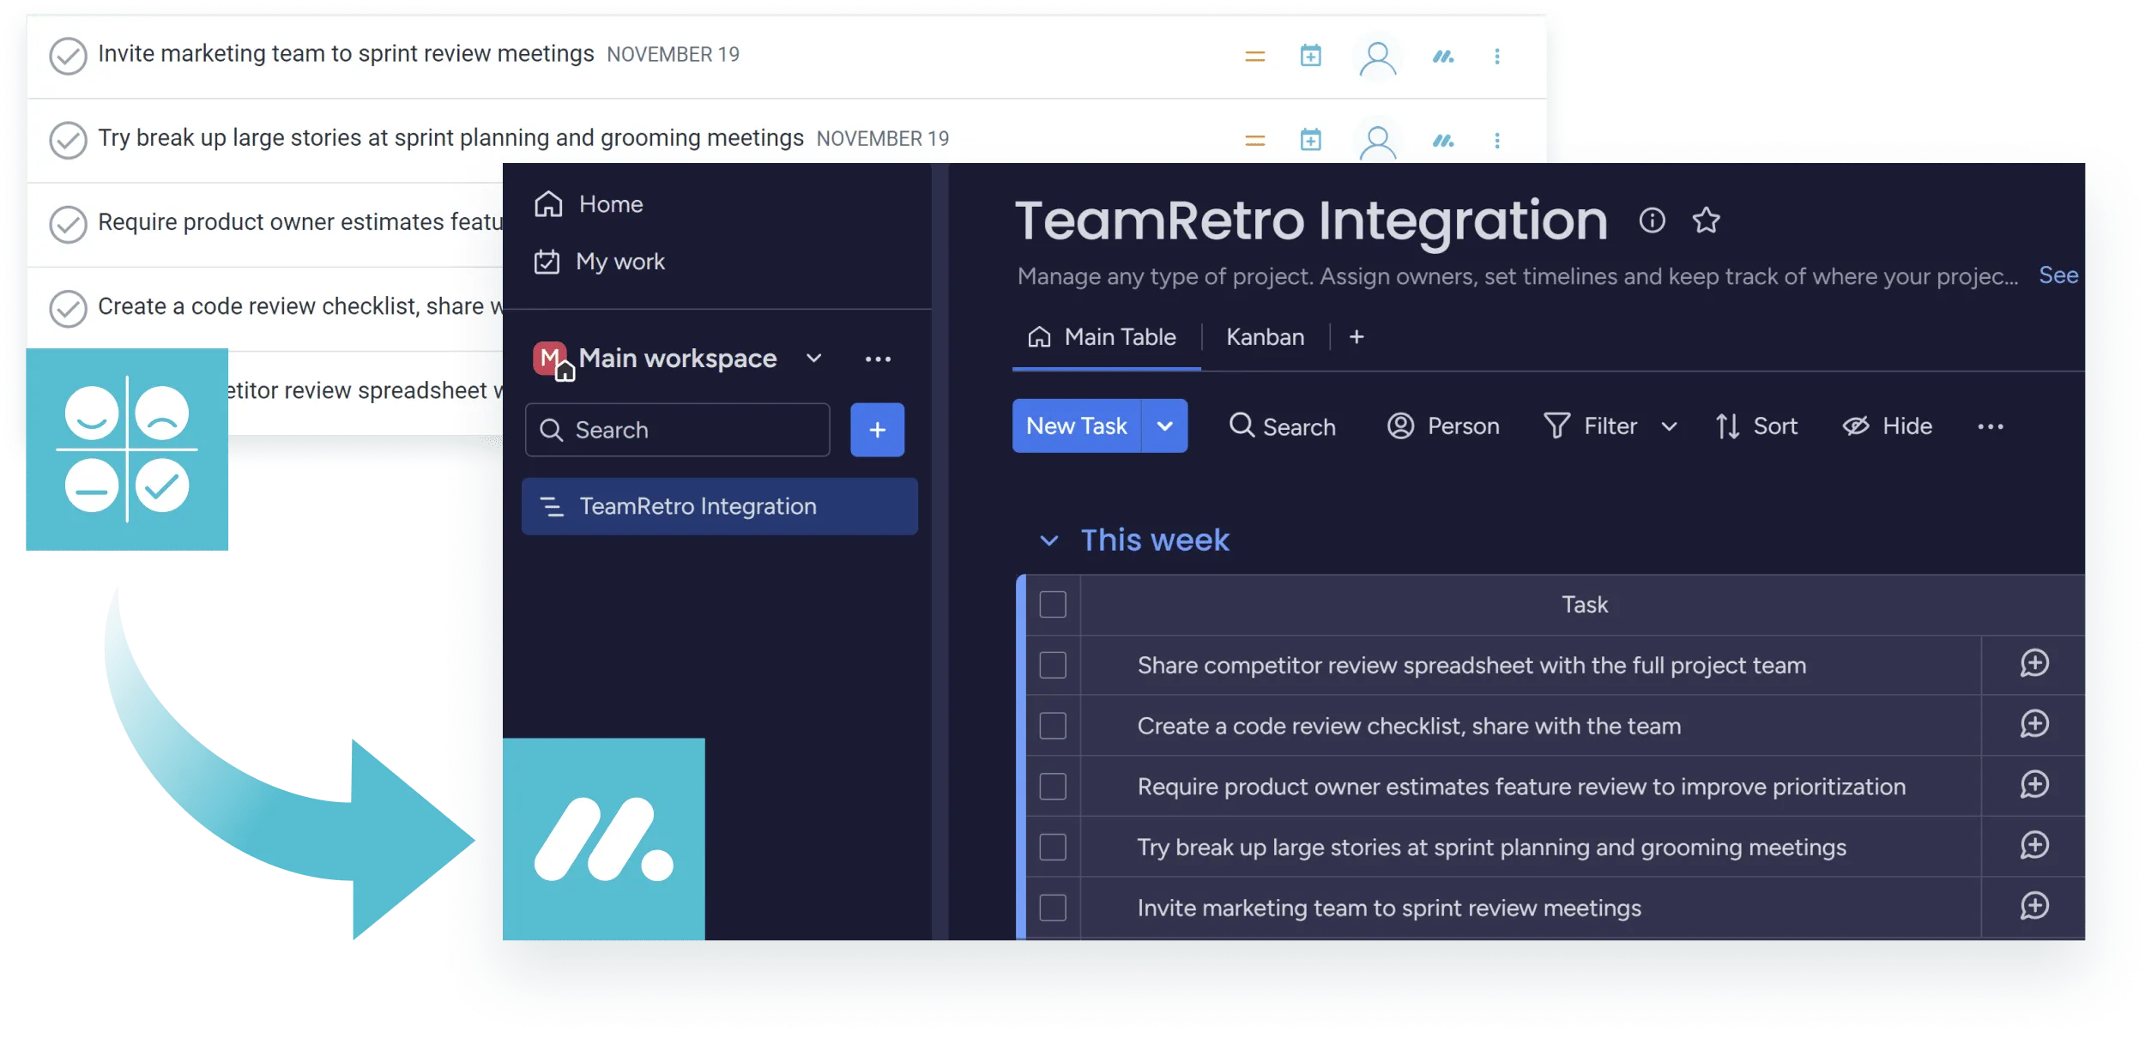
Task: Show board info for TeamRetro Integration
Action: coord(1652,220)
